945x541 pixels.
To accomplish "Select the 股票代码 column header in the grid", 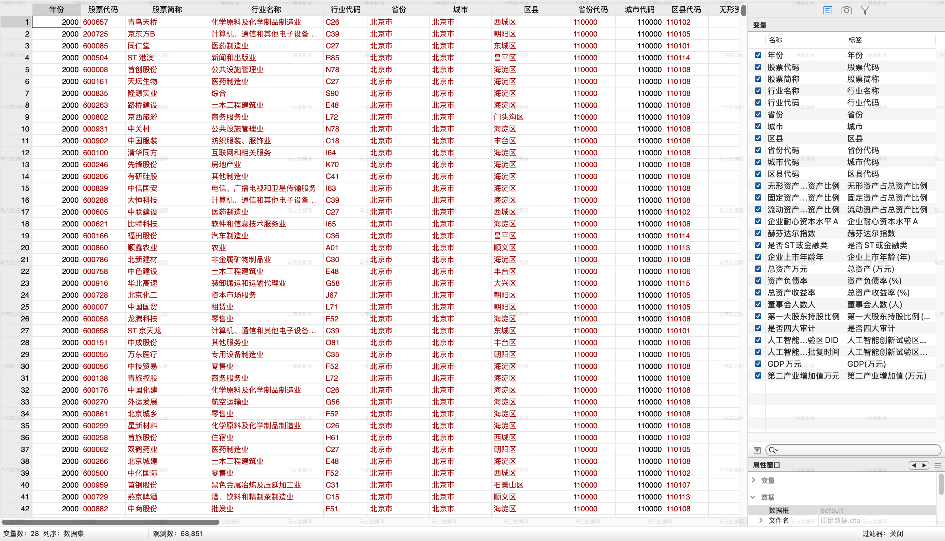I will click(x=103, y=10).
